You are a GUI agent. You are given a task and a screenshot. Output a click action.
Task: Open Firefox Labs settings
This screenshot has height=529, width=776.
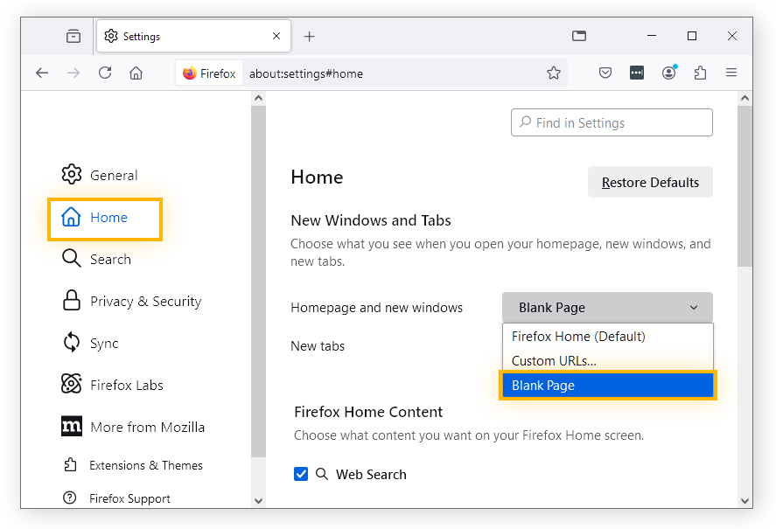pos(127,385)
